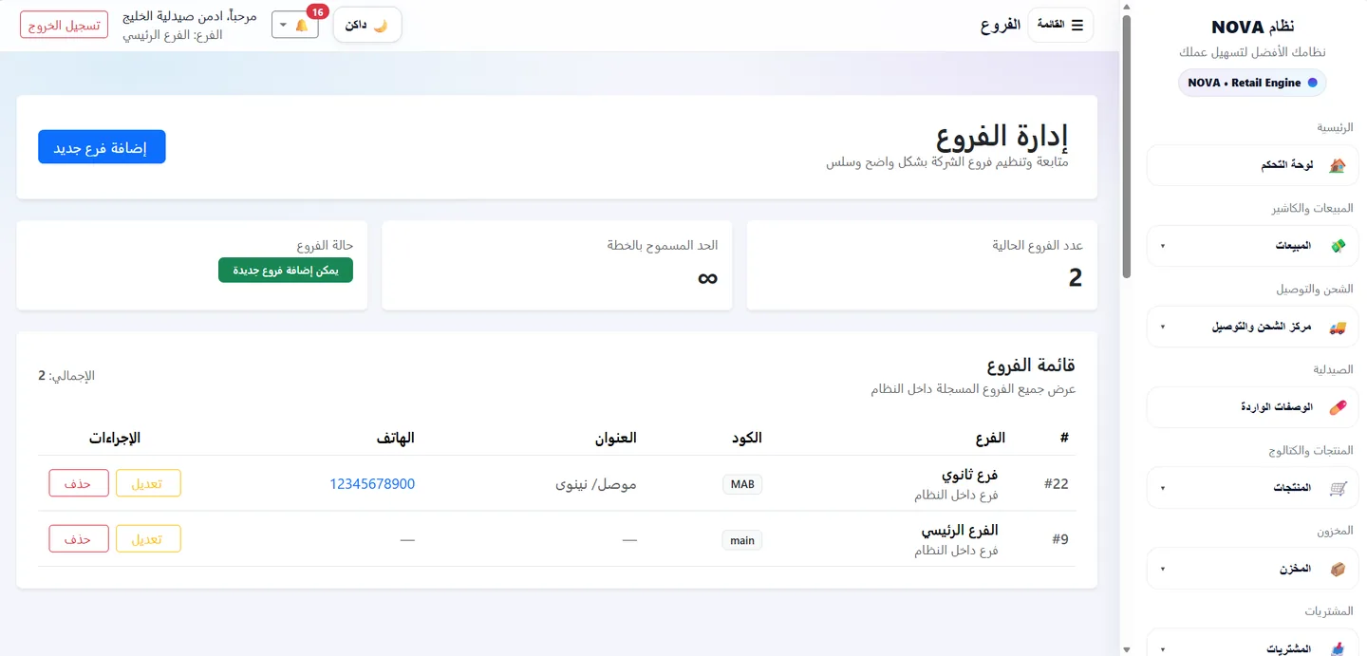Click the red 16 notifications badge

pyautogui.click(x=318, y=11)
